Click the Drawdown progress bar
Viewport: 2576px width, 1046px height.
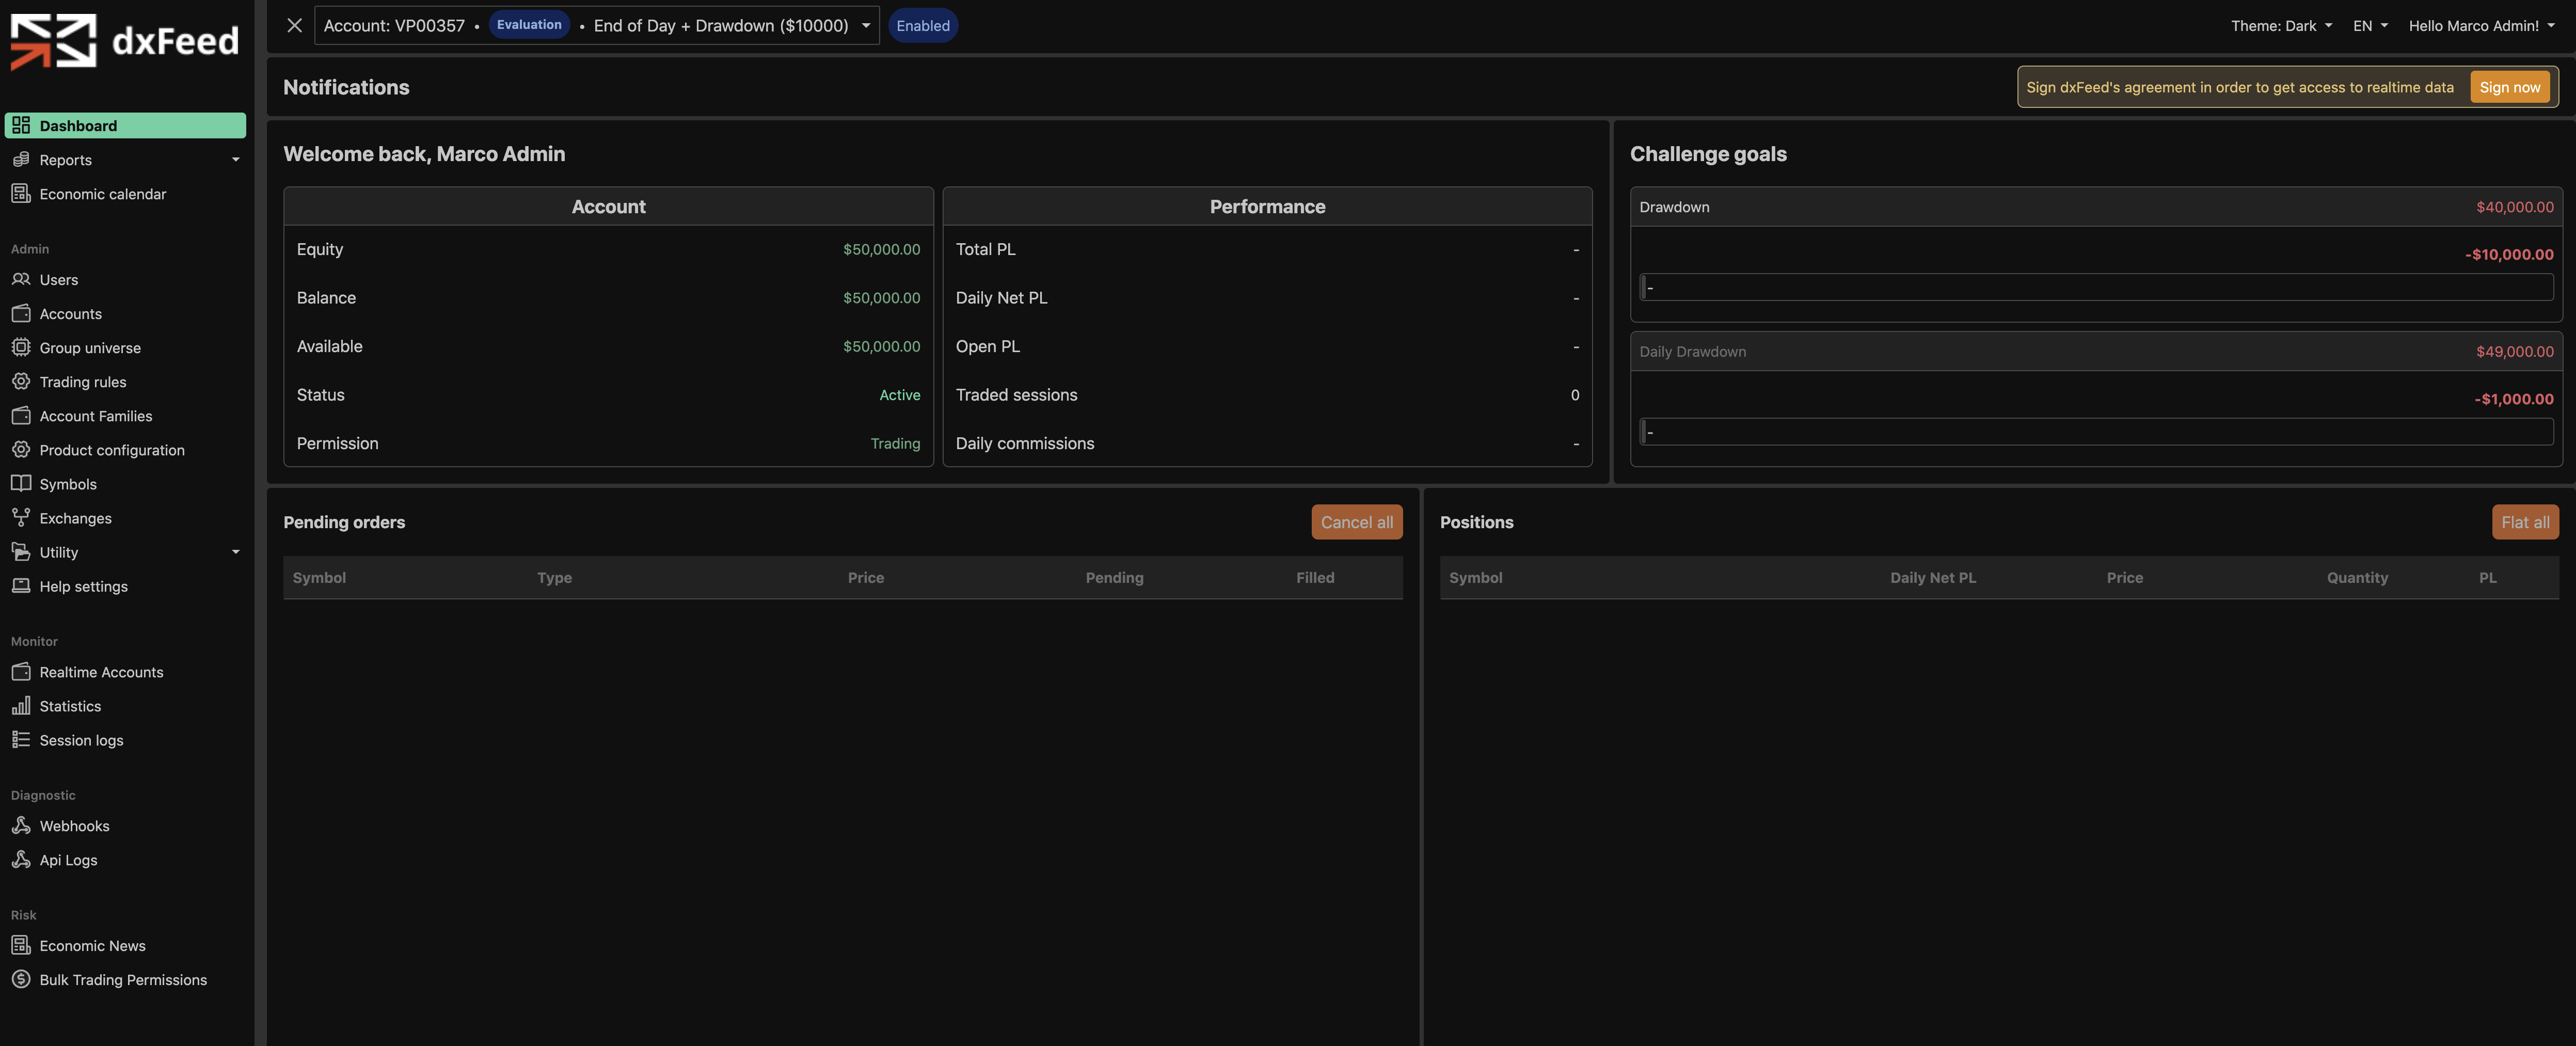2096,288
